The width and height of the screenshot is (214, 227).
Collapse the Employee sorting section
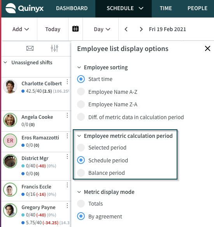[79, 67]
